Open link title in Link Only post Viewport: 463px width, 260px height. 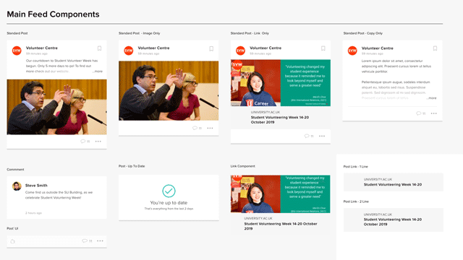[280, 120]
